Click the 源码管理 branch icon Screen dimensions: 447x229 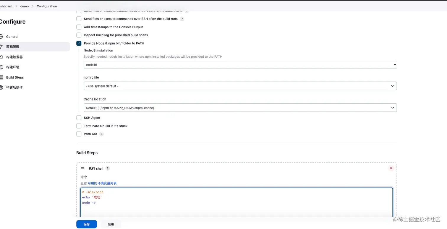(x=1, y=47)
